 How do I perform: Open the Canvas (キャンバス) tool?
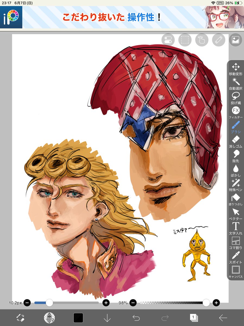click(236, 272)
